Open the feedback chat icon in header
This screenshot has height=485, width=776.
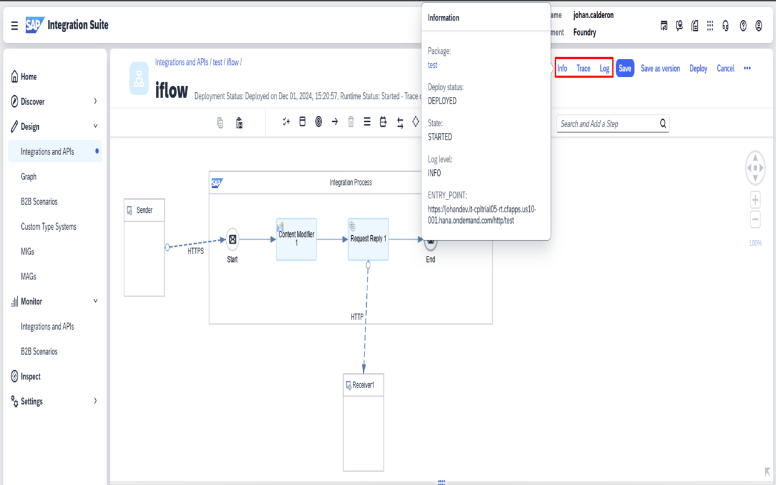pyautogui.click(x=679, y=25)
